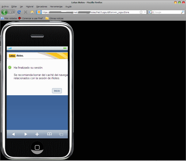The image size is (186, 161).
Task: Open the Editar menu
Action: pyautogui.click(x=14, y=6)
